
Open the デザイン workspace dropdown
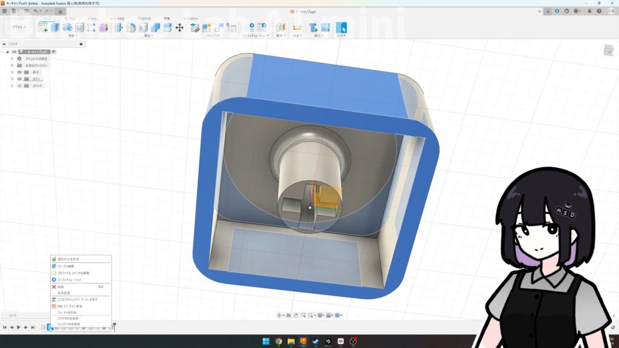click(18, 27)
